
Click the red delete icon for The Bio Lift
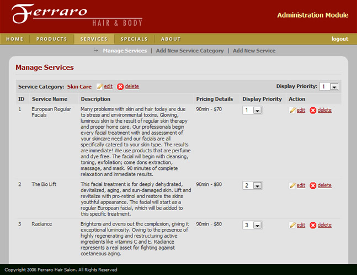(313, 185)
